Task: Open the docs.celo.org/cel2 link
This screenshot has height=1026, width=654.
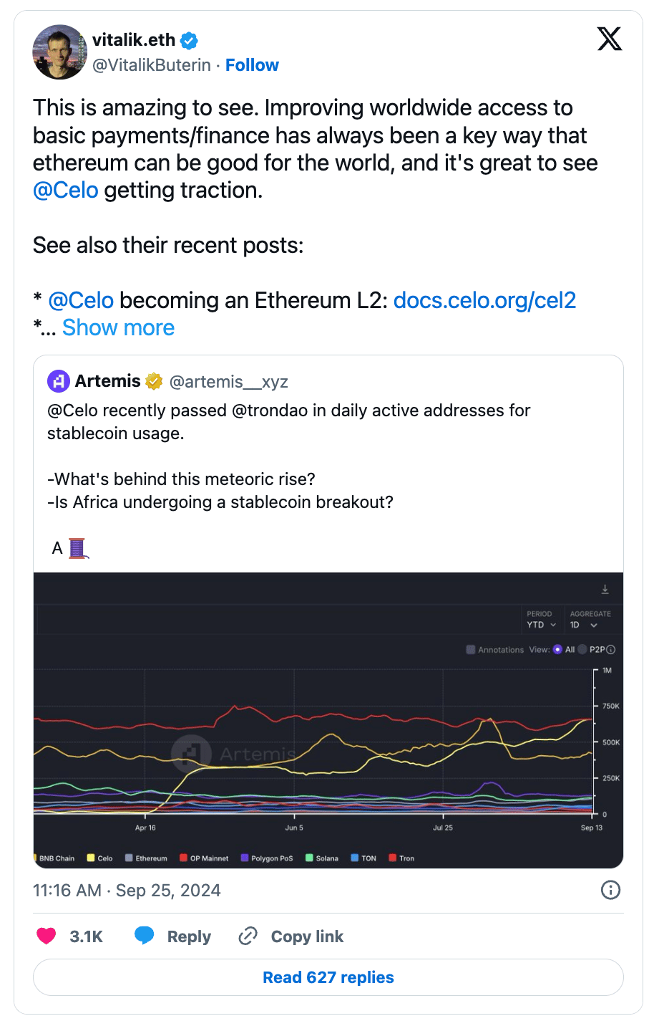Action: click(x=484, y=300)
